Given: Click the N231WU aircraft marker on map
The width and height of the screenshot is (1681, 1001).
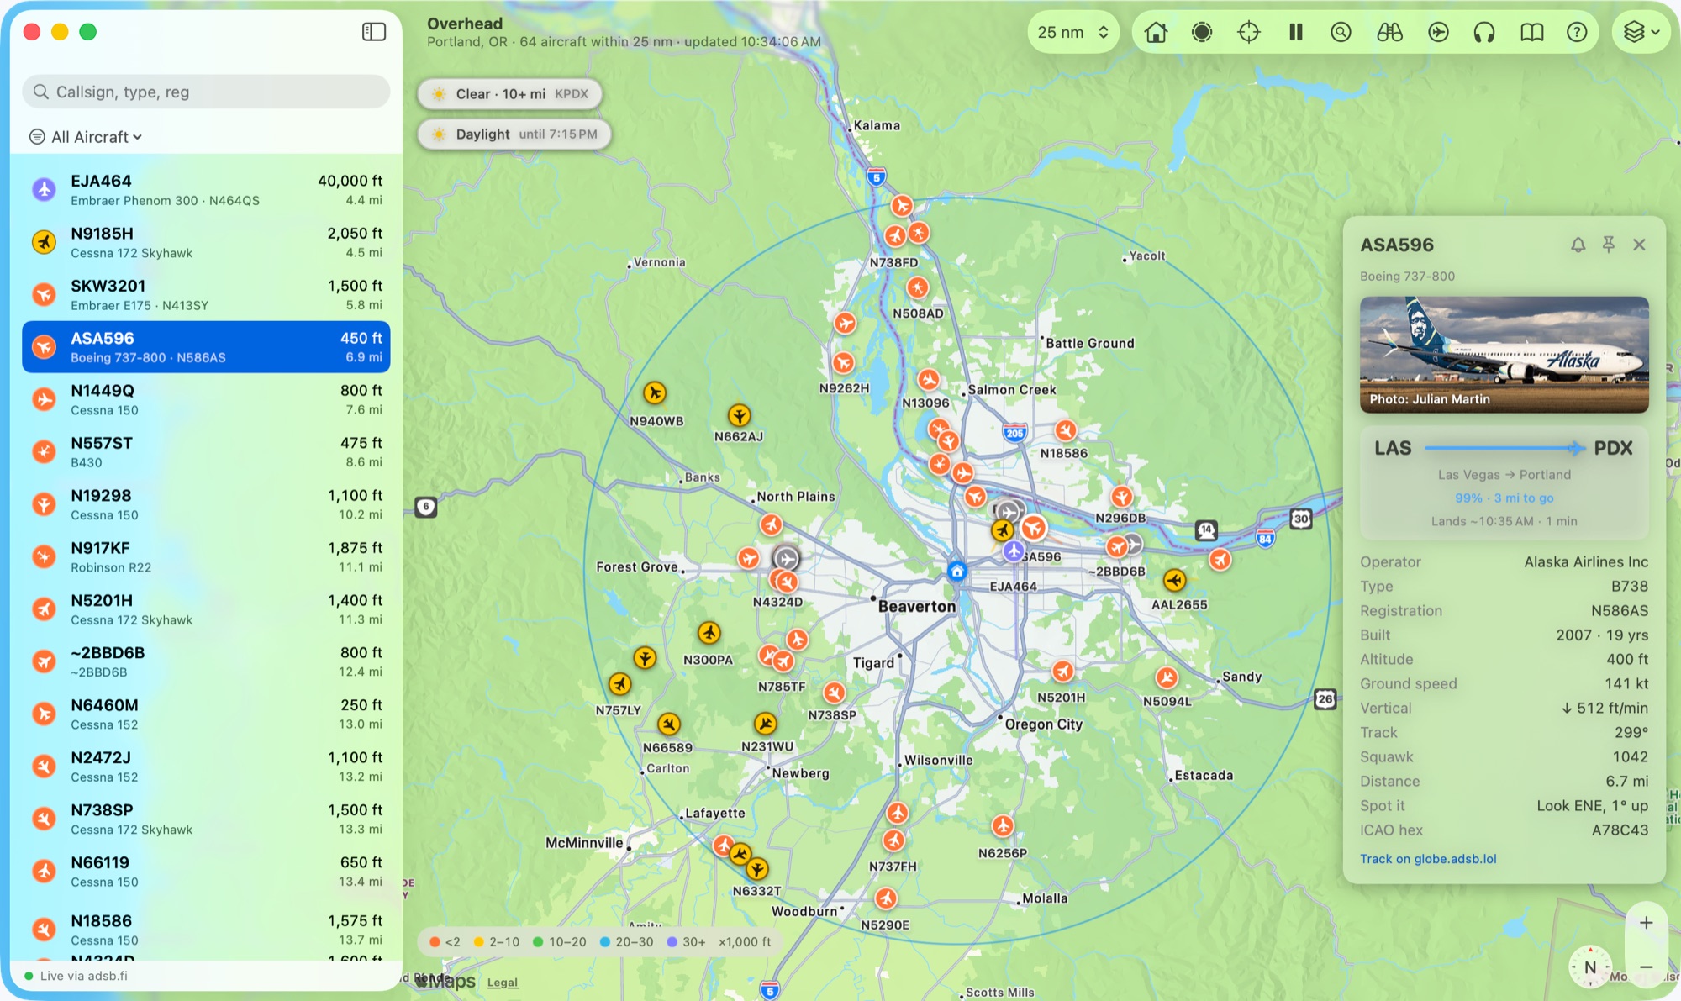Looking at the screenshot, I should point(765,723).
